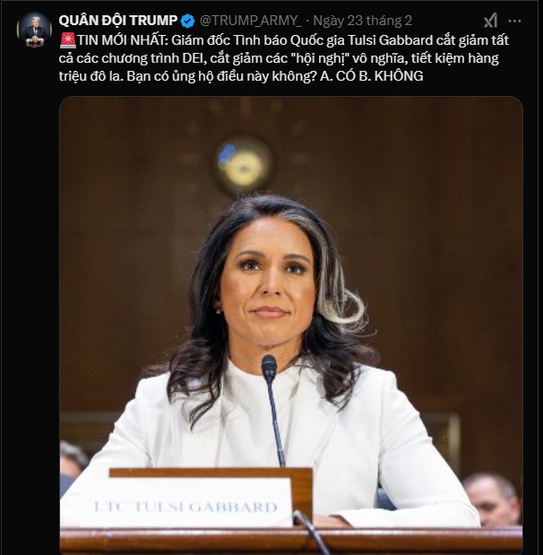Open the three-dot more options menu
This screenshot has width=543, height=555.
tap(514, 21)
